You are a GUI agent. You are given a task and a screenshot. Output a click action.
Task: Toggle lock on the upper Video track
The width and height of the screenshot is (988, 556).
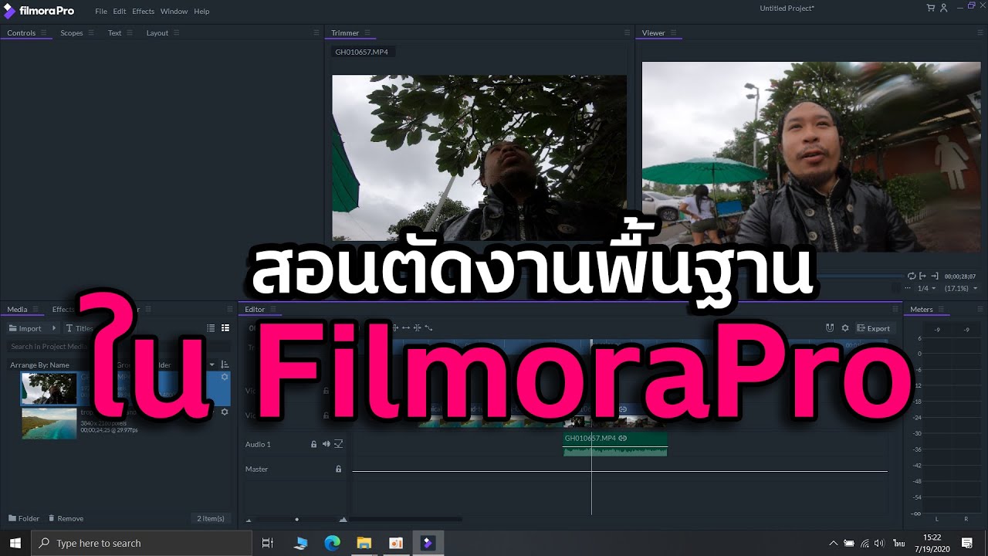coord(326,391)
